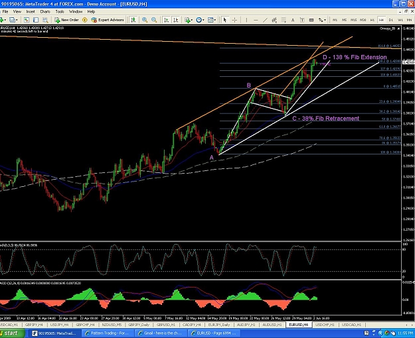
Task: Switch timeframe to M15
Action: (x=354, y=20)
